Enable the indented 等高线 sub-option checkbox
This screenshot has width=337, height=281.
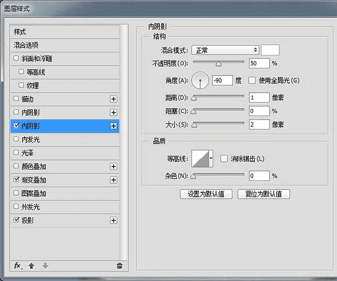tap(21, 72)
